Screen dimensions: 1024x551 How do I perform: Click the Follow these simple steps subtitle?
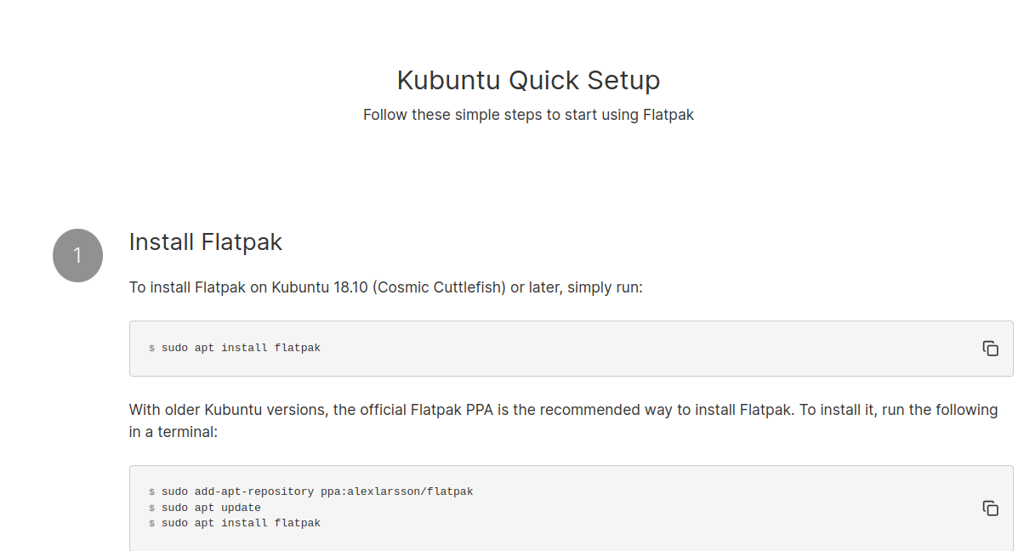[528, 114]
